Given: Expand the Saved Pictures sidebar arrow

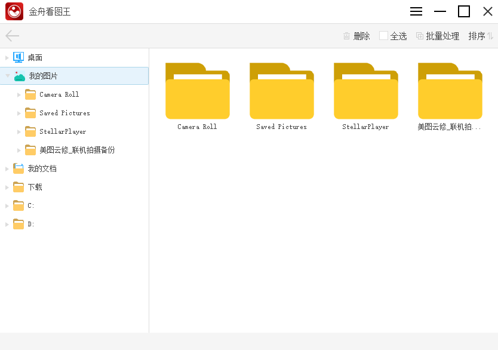Looking at the screenshot, I should (19, 113).
